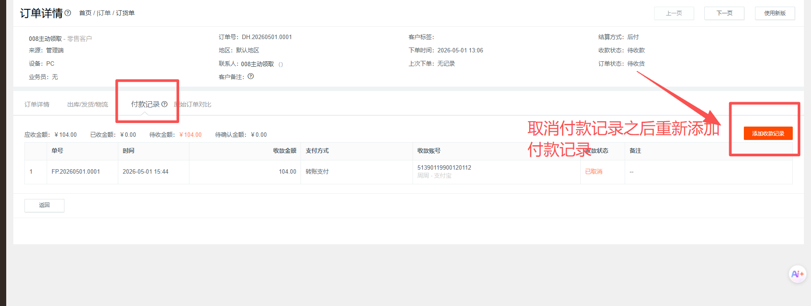
Task: Select row number 1 in payment table
Action: coord(31,171)
